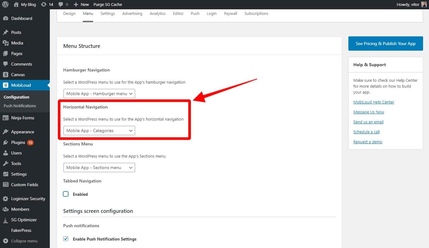The width and height of the screenshot is (429, 248).
Task: Open the updates icon showing 14
Action: click(x=44, y=4)
